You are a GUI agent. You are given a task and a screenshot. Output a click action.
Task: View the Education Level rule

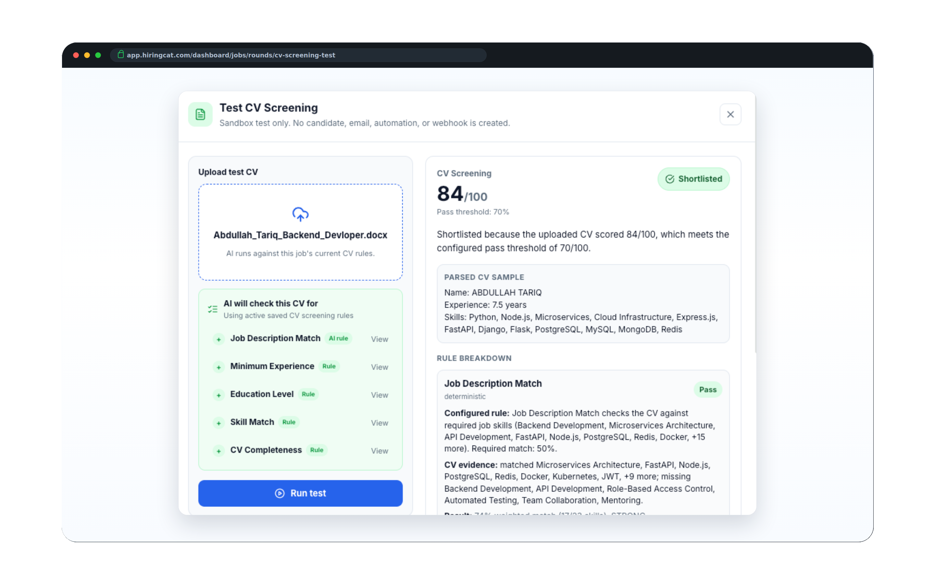coord(380,395)
